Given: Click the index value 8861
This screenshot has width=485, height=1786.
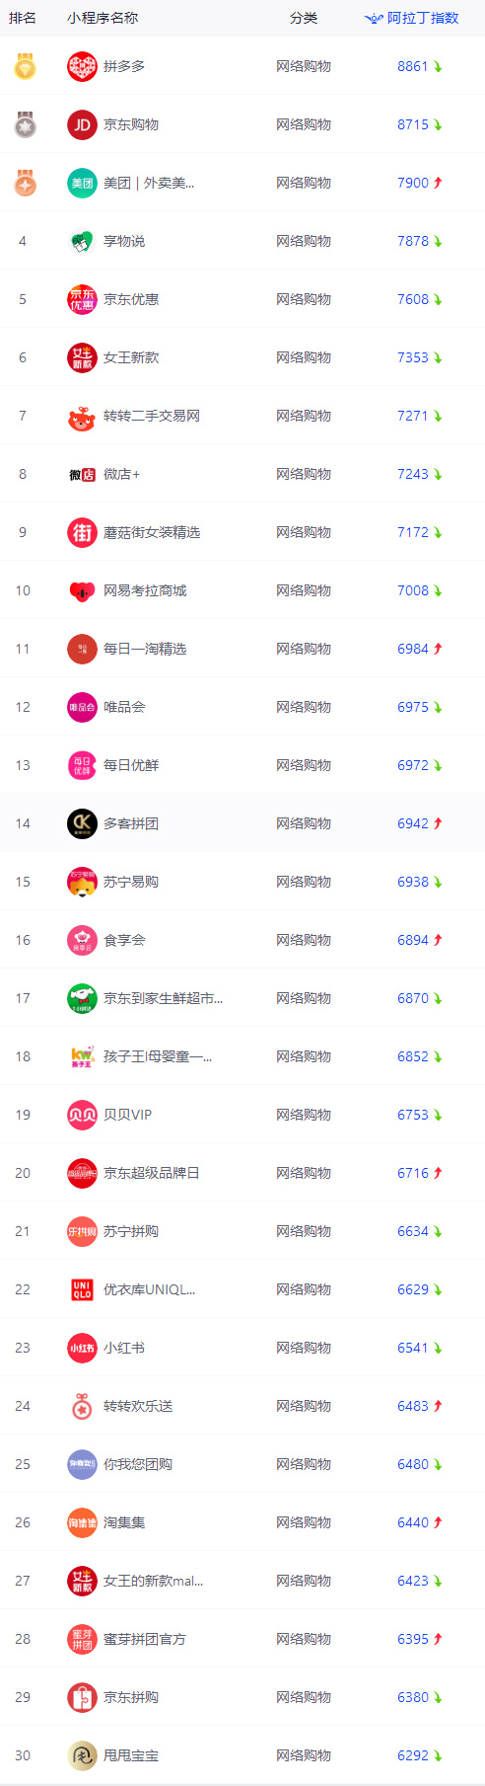Looking at the screenshot, I should (413, 66).
